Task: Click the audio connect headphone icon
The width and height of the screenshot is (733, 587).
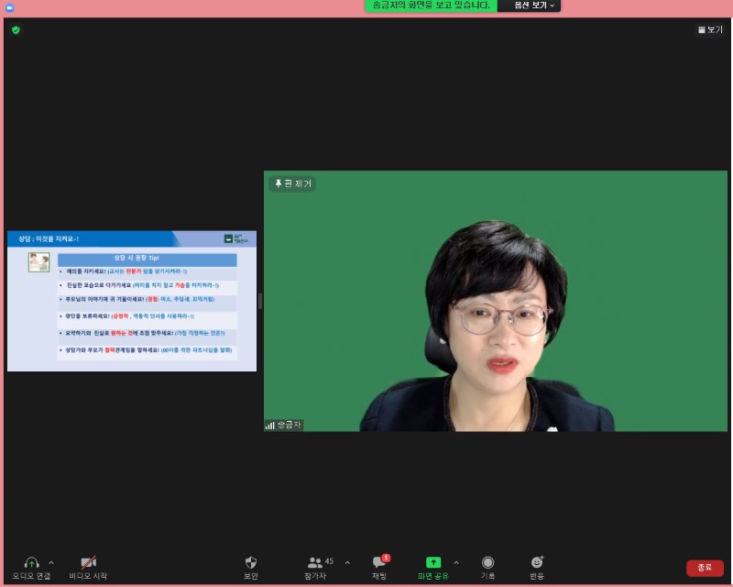Action: (x=31, y=562)
